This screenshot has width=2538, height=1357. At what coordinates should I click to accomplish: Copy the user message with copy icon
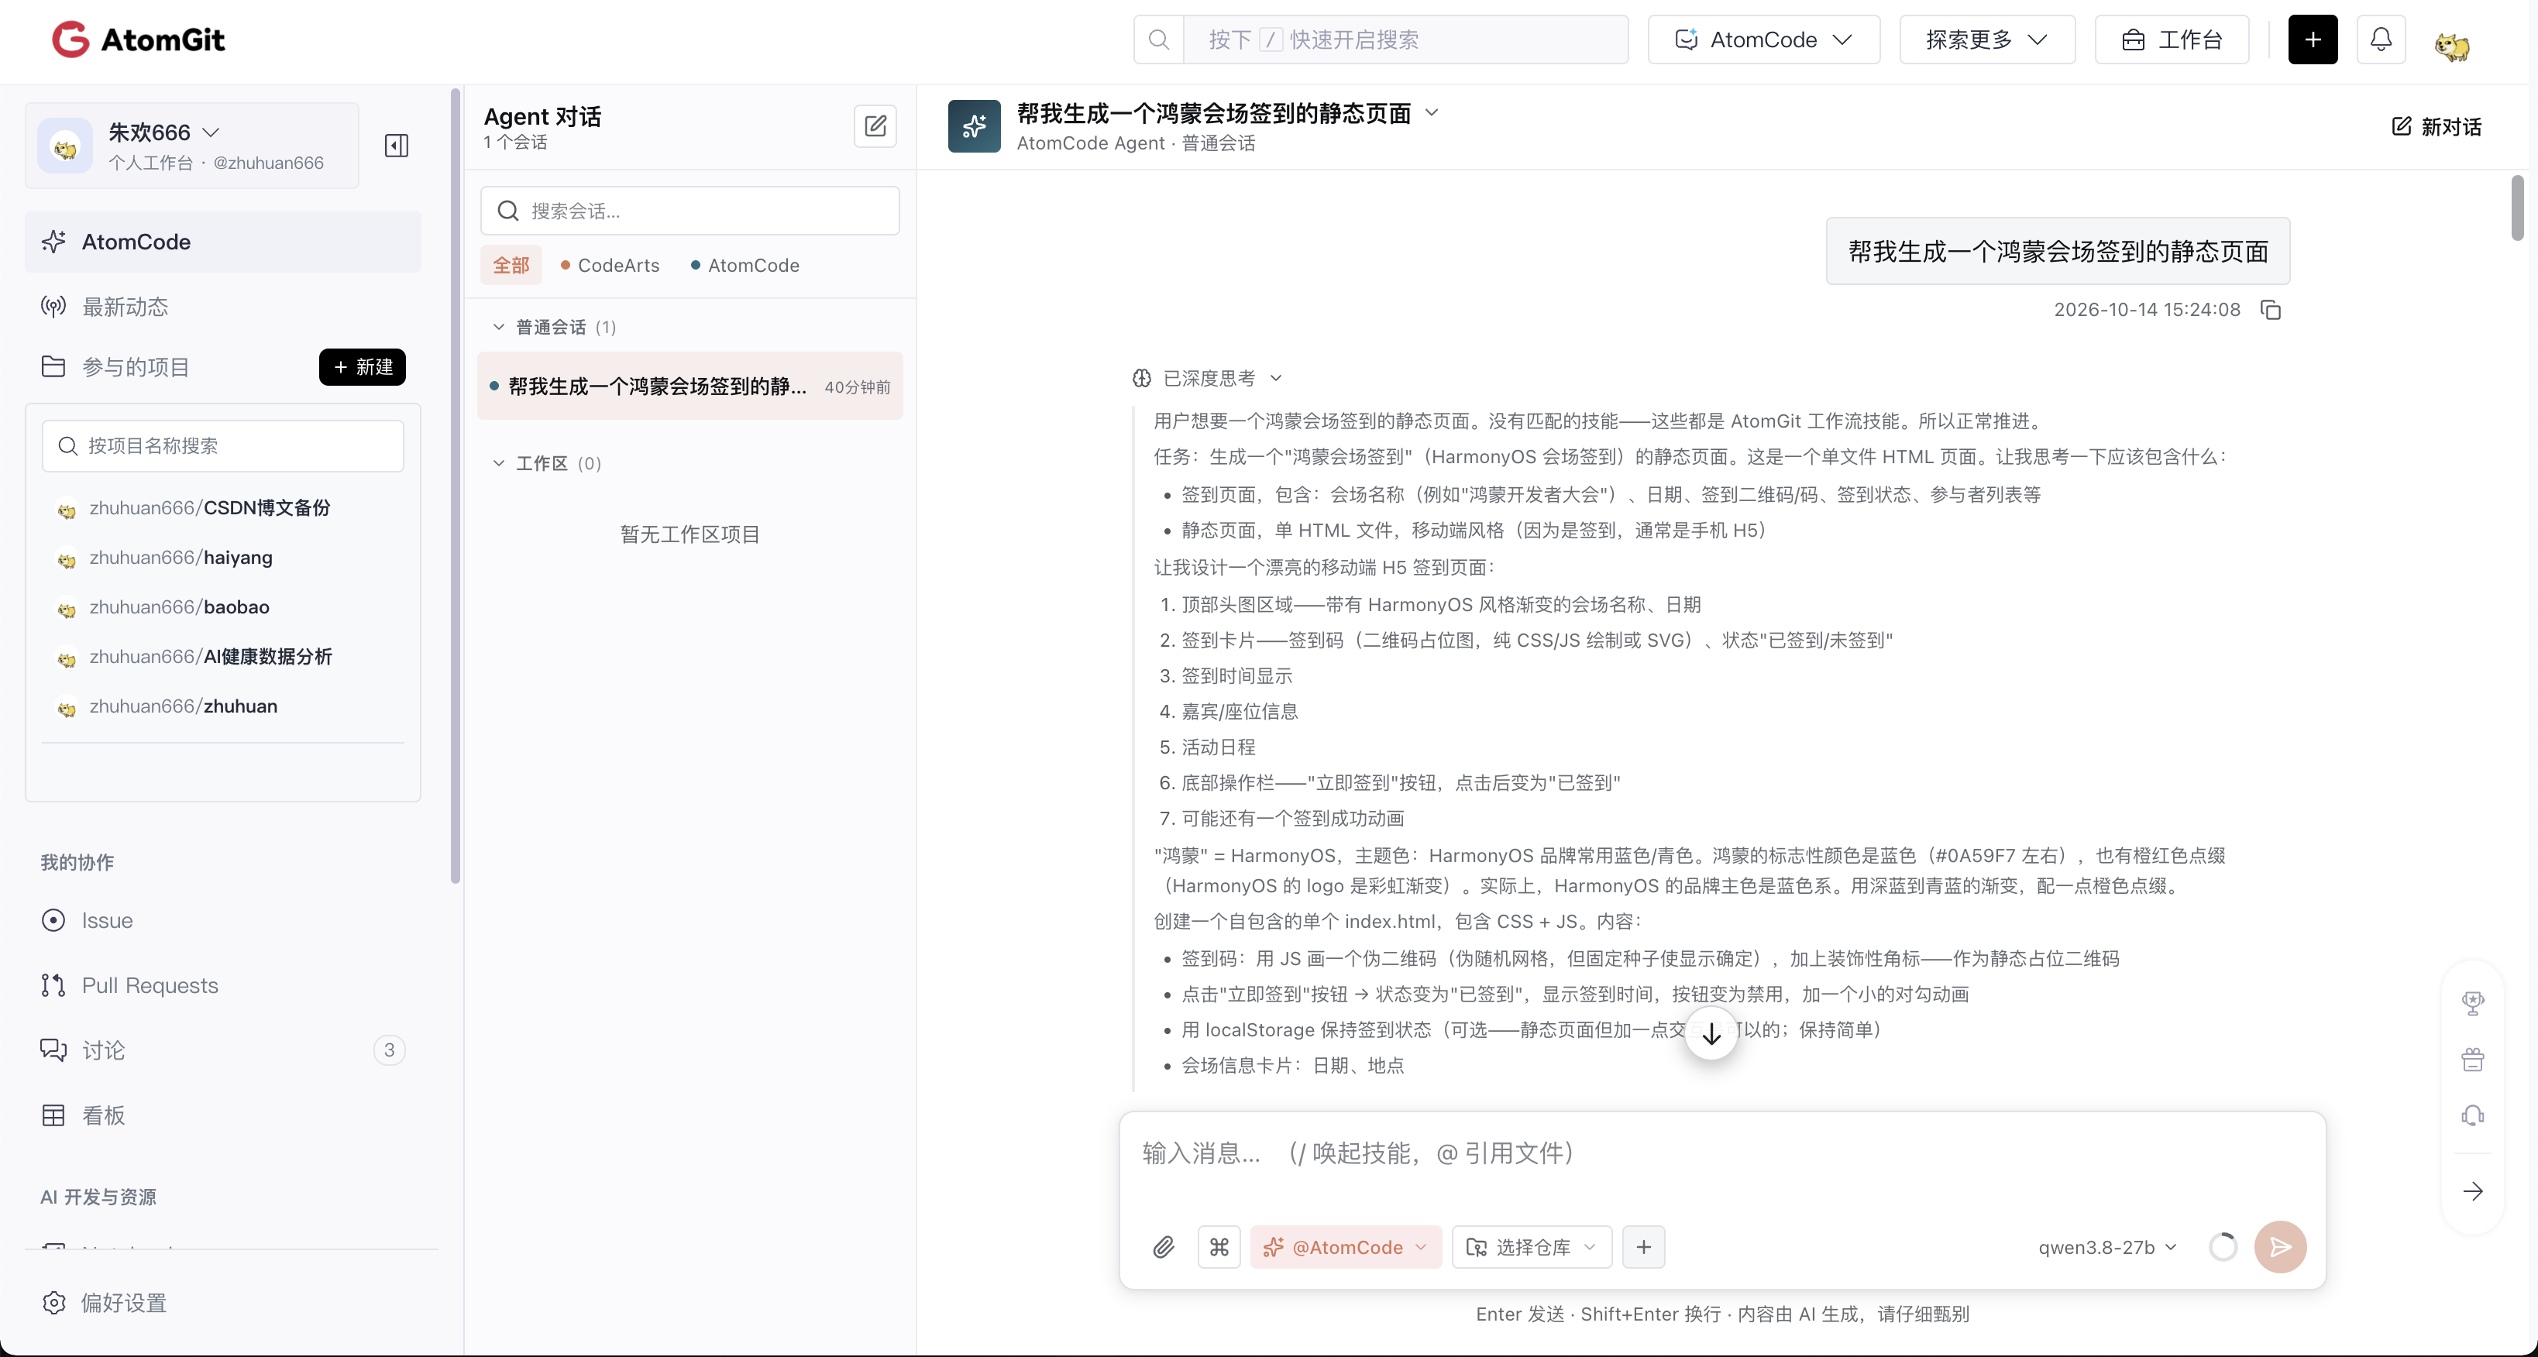point(2270,310)
